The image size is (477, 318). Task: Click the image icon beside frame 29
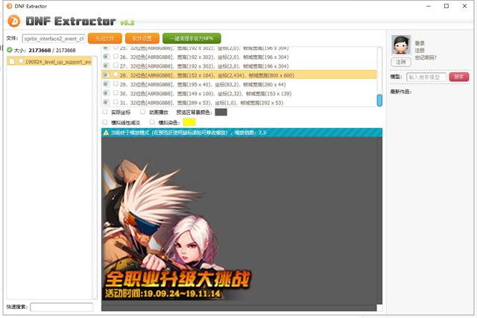[x=106, y=84]
